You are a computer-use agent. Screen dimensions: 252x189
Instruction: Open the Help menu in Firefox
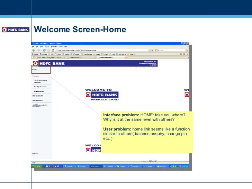(66, 47)
